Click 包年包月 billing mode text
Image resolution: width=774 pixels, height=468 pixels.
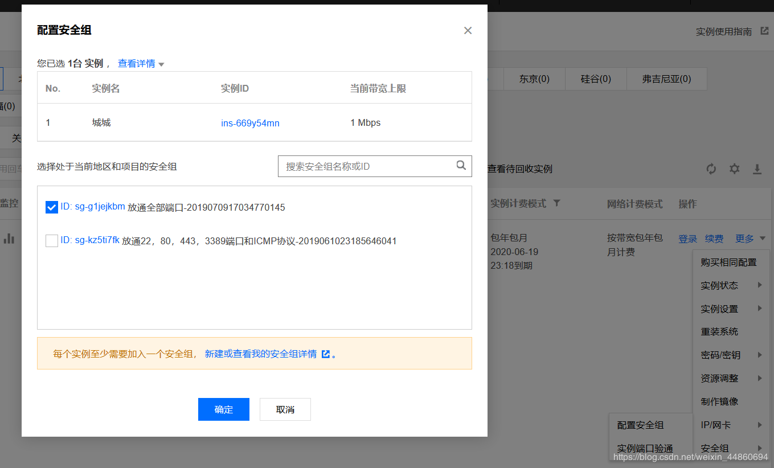point(509,237)
